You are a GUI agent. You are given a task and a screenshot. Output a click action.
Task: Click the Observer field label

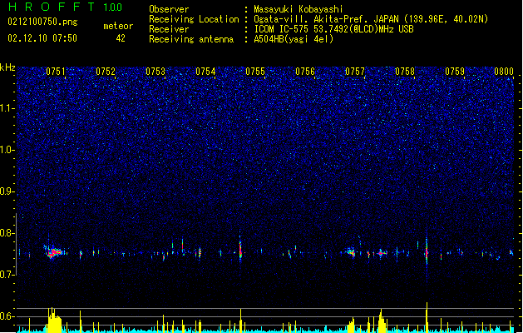[x=169, y=9]
